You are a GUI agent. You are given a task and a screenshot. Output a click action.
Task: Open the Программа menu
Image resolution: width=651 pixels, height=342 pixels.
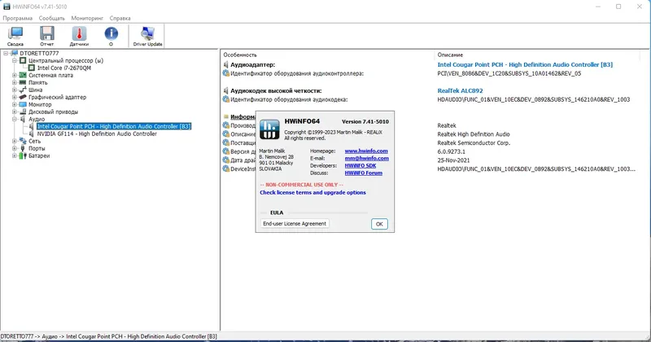17,18
